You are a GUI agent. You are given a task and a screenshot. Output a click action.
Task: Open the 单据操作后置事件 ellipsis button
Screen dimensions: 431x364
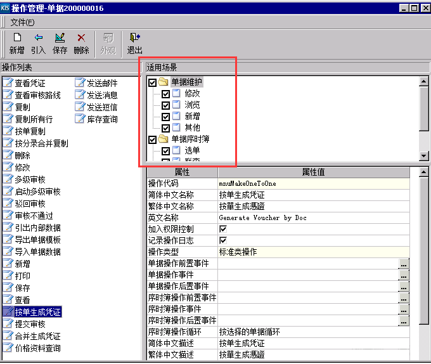coord(404,287)
